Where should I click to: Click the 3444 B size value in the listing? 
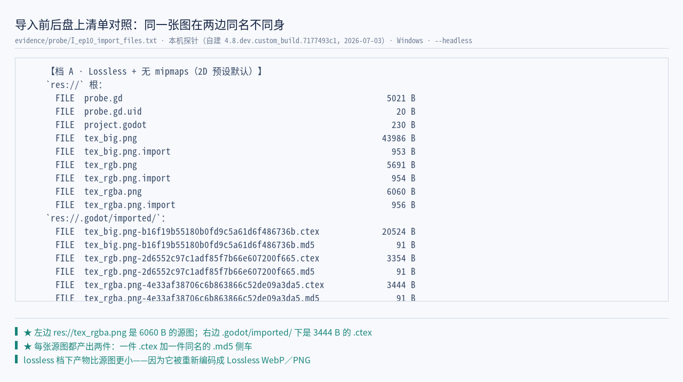click(x=401, y=285)
